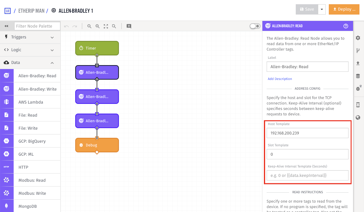Image resolution: width=364 pixels, height=212 pixels.
Task: Pick the AWS Lambda palette node
Action: pyautogui.click(x=30, y=102)
